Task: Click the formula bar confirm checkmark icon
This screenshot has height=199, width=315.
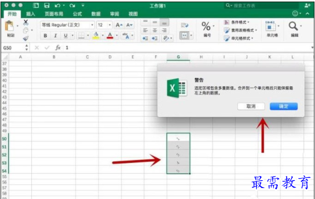Action: click(x=47, y=48)
